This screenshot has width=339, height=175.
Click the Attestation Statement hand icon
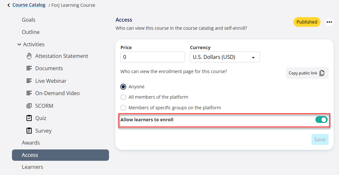coord(29,56)
